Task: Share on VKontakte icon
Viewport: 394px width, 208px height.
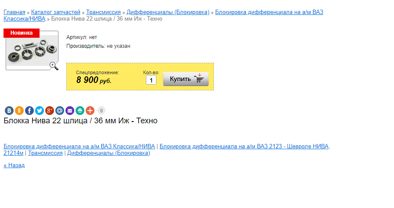Action: (9, 111)
